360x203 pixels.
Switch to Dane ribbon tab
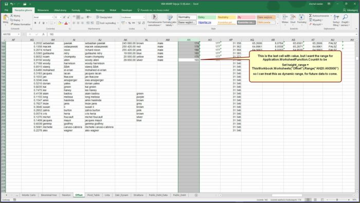click(88, 10)
